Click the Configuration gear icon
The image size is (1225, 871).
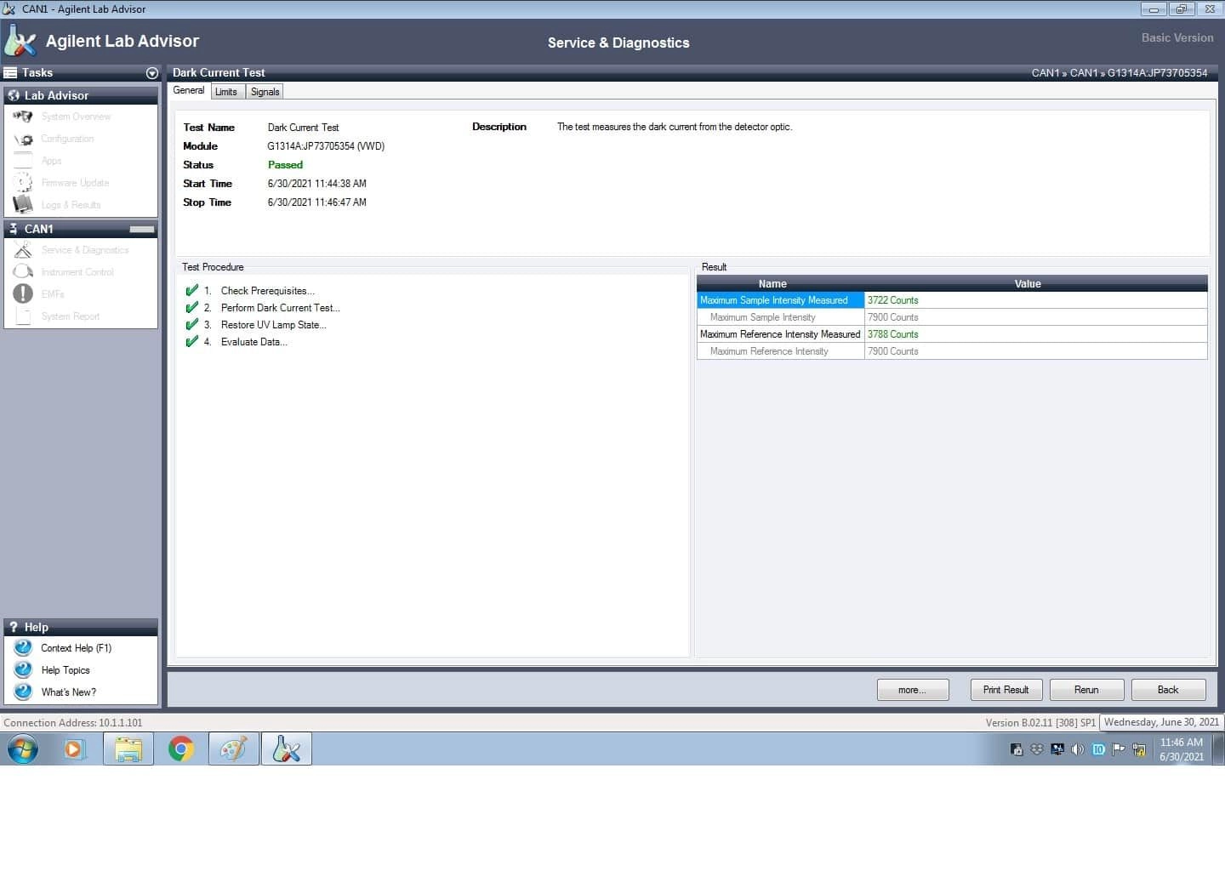pos(23,139)
